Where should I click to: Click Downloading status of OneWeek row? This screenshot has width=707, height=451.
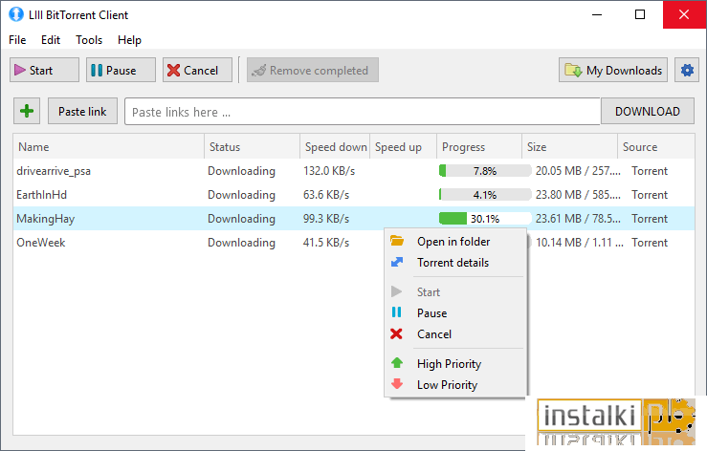(241, 243)
